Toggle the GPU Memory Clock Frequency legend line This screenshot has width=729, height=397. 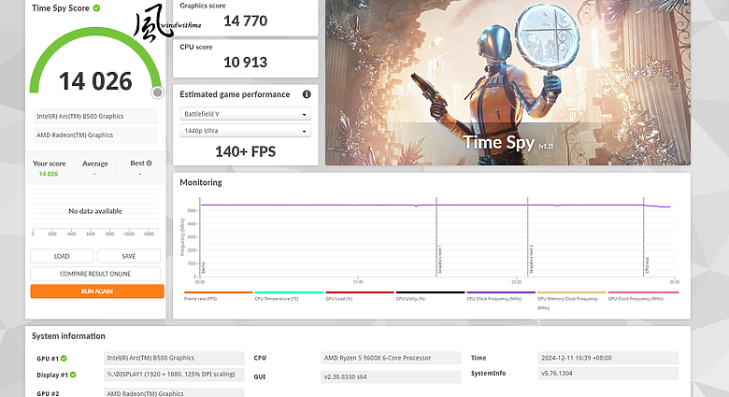(572, 292)
